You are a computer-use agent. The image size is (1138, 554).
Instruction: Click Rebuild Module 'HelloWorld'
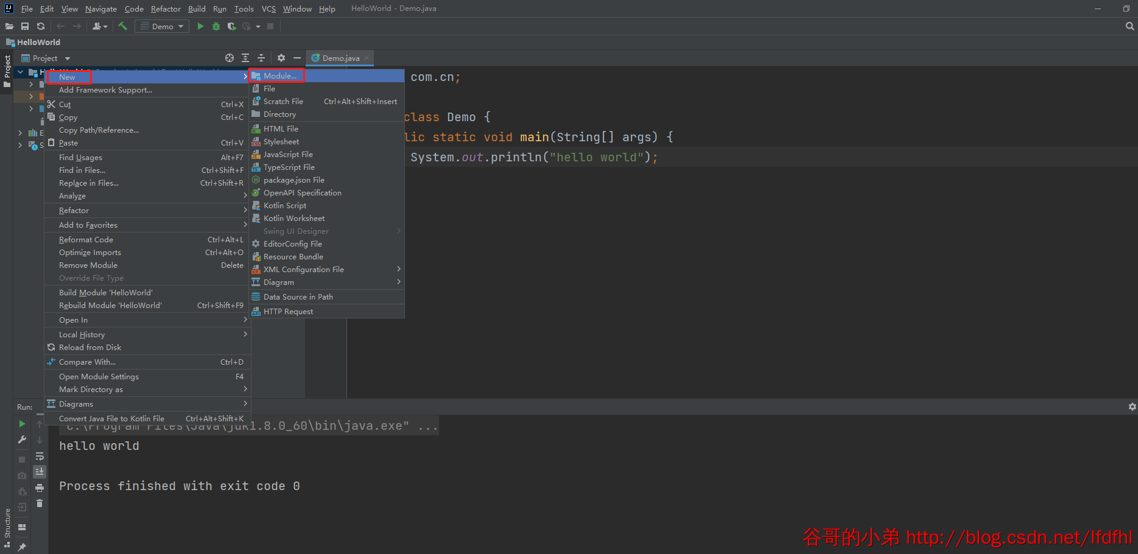click(147, 305)
